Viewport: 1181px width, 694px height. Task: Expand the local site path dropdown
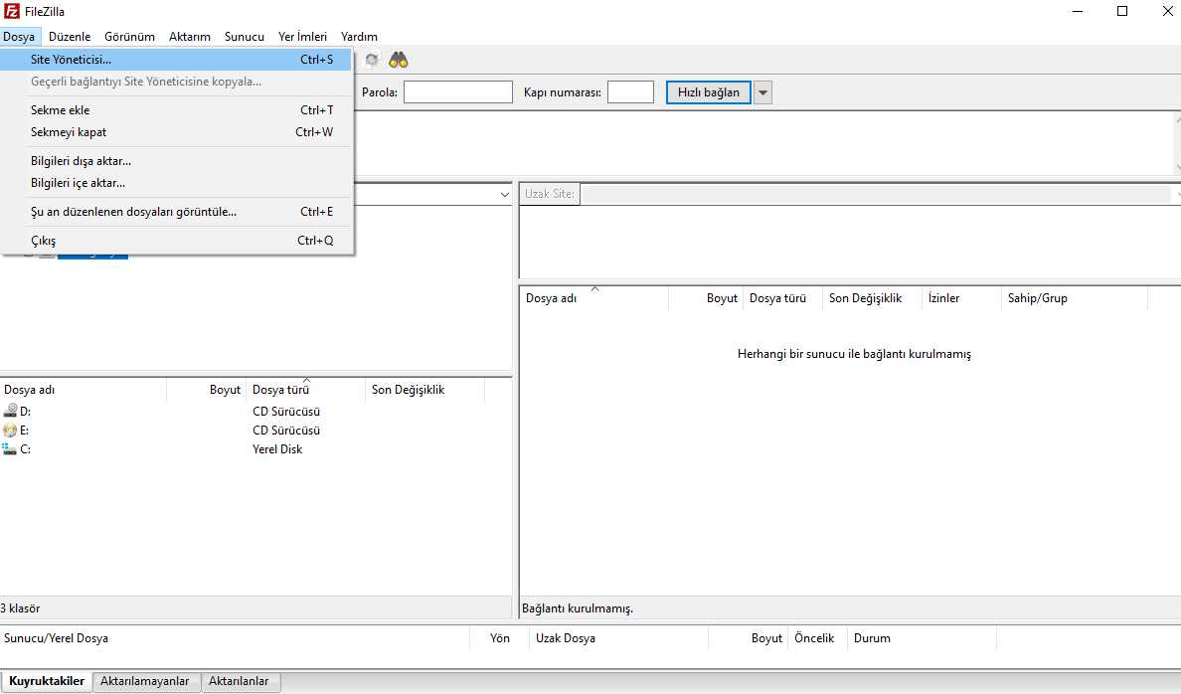505,195
